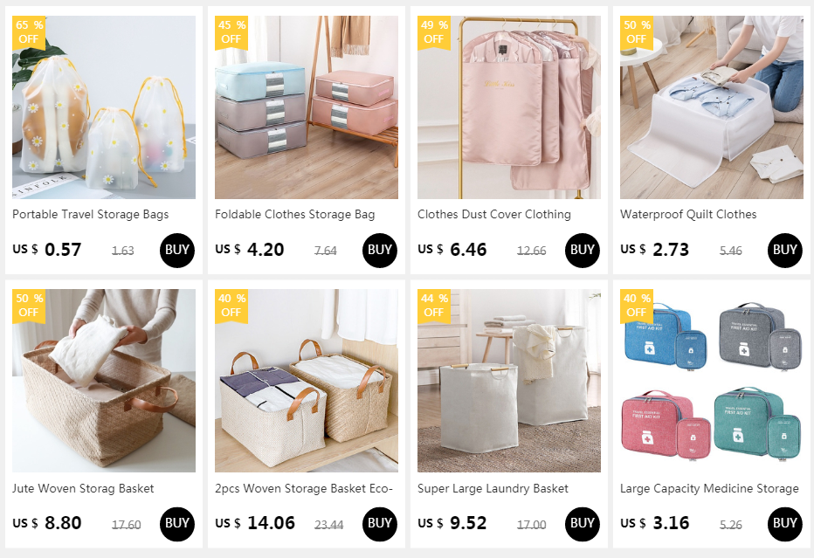Open the daisy drawstring bags product image
Screen dimensions: 814x558
[104, 107]
